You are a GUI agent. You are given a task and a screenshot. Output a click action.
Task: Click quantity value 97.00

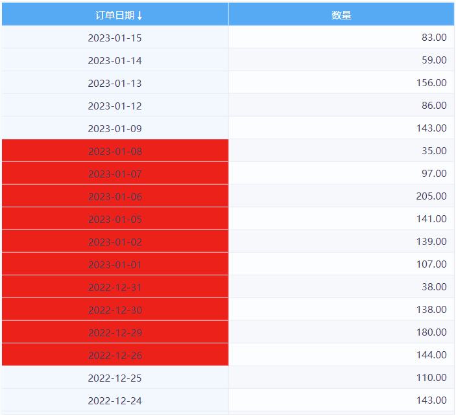click(434, 173)
